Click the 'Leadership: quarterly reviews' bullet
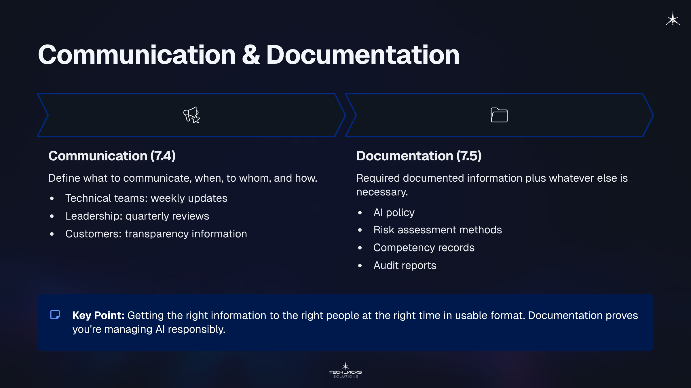Image resolution: width=691 pixels, height=388 pixels. [x=137, y=216]
